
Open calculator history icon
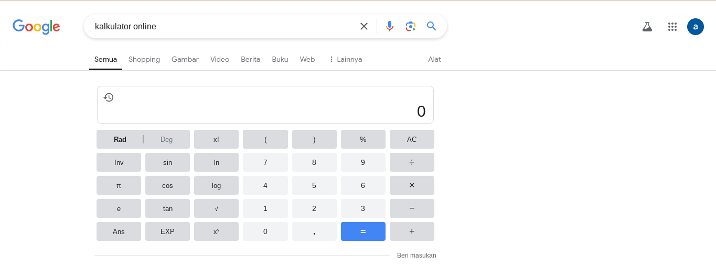pyautogui.click(x=109, y=97)
